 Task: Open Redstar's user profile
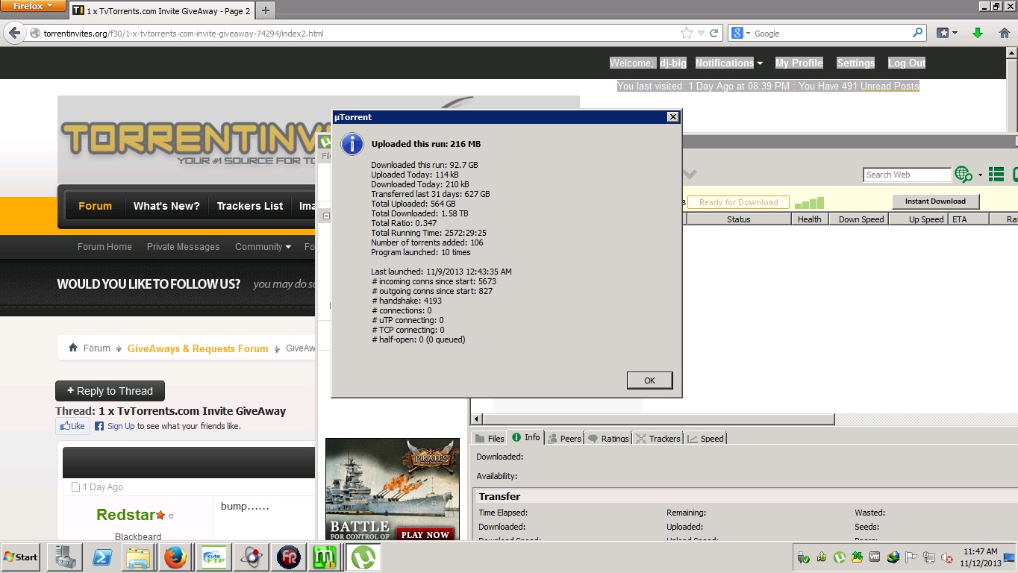pyautogui.click(x=125, y=515)
